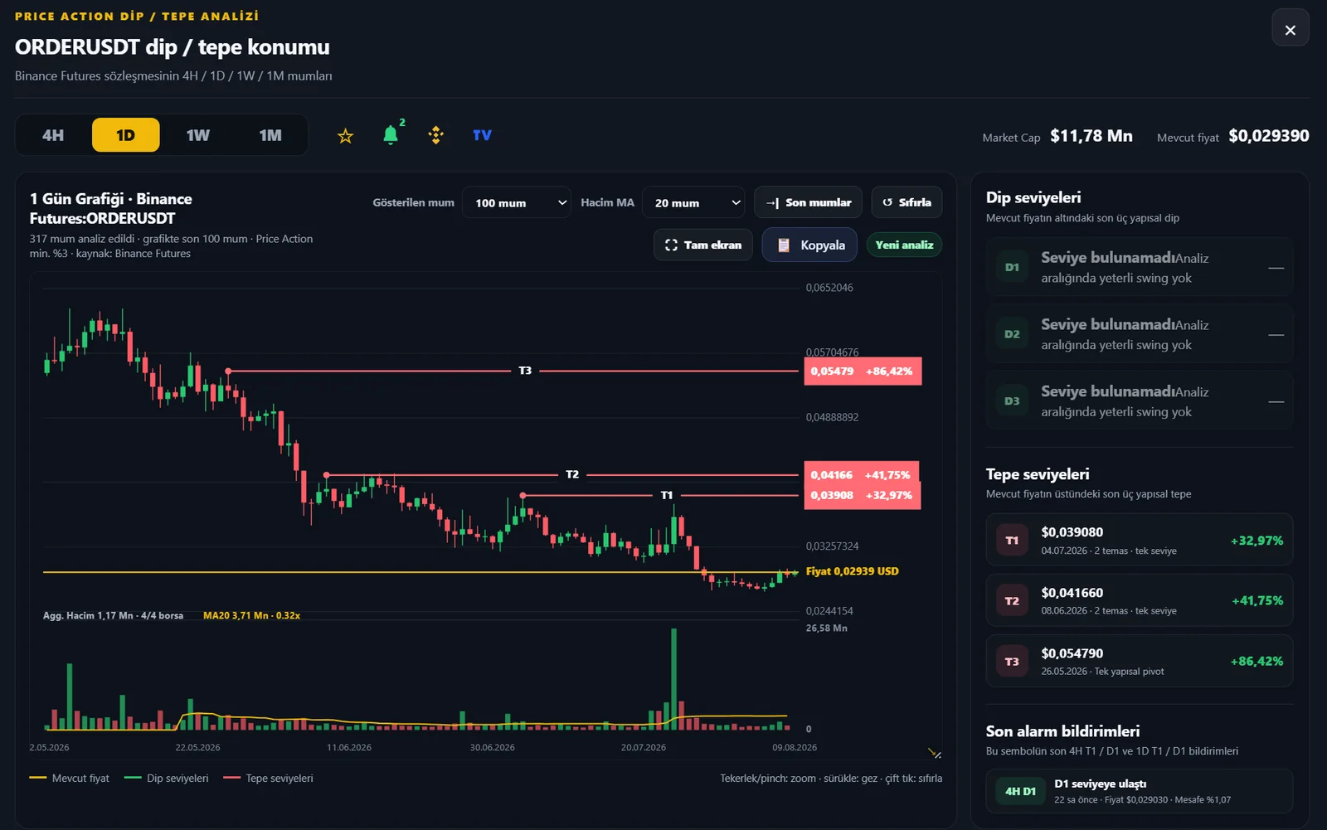
Task: Open the TradingView TV icon
Action: tap(482, 135)
